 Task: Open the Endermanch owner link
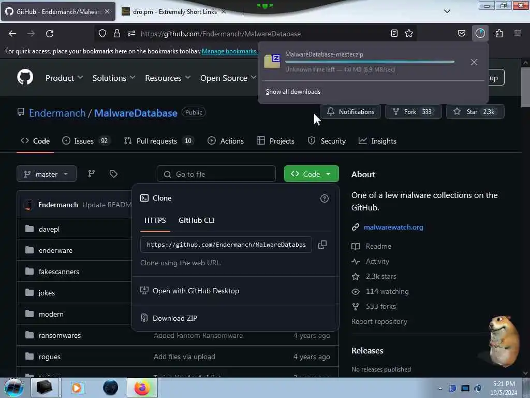[57, 113]
